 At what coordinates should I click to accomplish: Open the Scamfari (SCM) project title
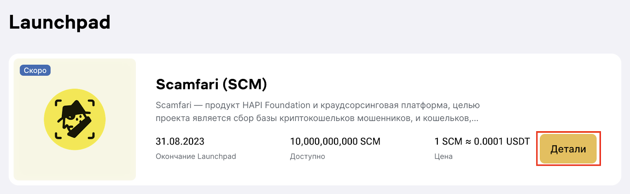pos(211,84)
